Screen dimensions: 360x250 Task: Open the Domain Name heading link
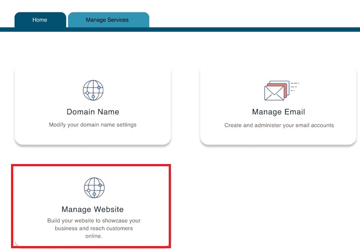tap(93, 112)
